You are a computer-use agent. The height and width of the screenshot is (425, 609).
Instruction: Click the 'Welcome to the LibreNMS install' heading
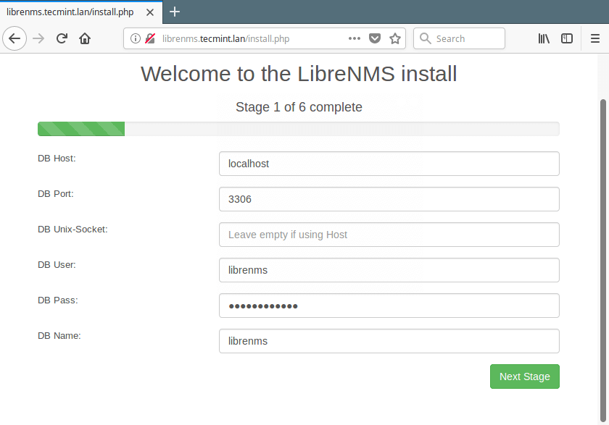pyautogui.click(x=299, y=74)
